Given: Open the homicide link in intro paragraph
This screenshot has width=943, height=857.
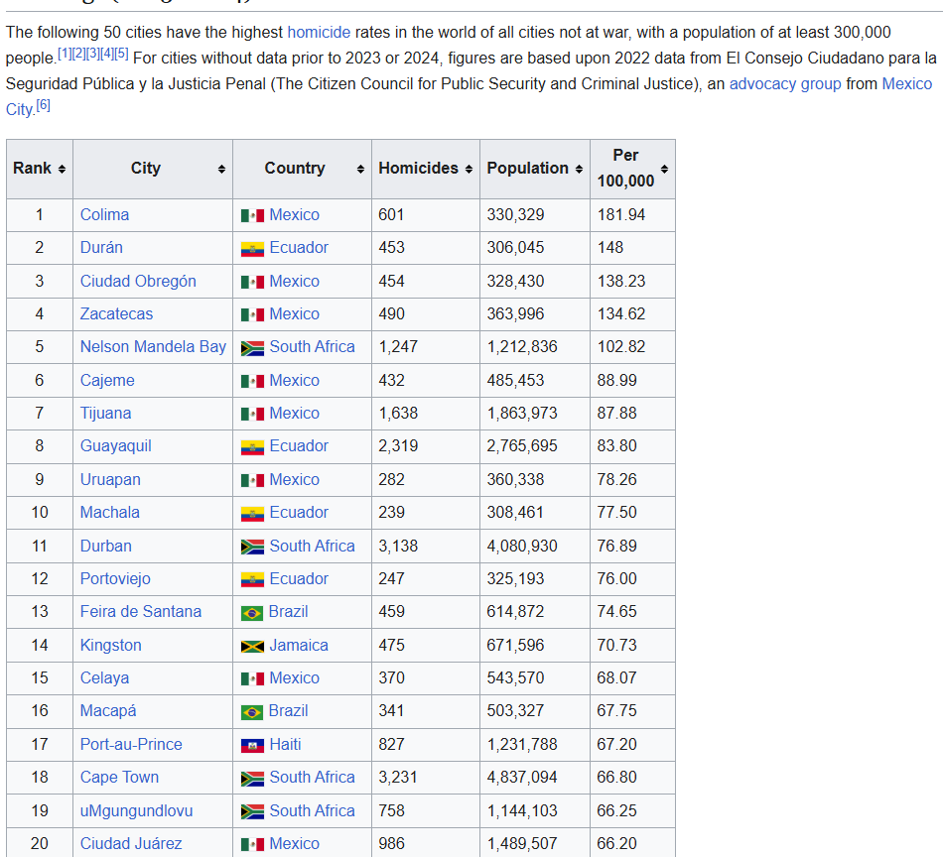Looking at the screenshot, I should (x=319, y=33).
